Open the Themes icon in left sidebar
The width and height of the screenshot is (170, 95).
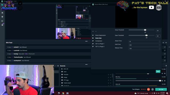(x=2, y=13)
